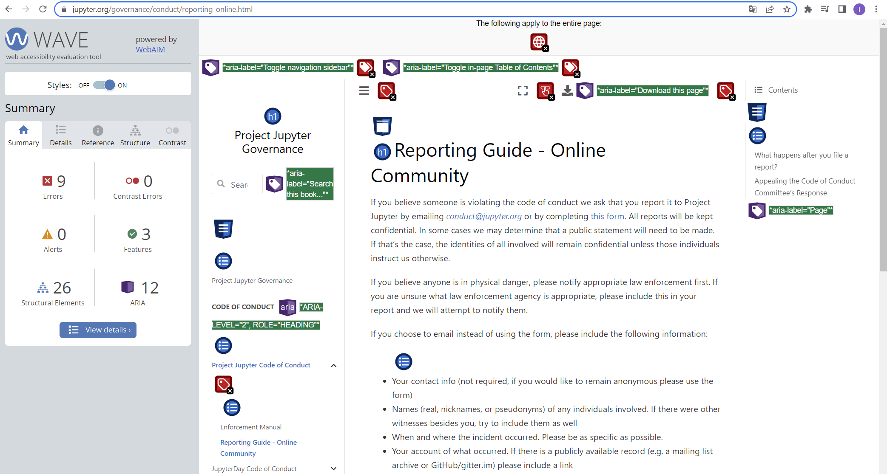Viewport: 887px width, 474px height.
Task: Switch to the Structure tab in WAVE
Action: coord(135,135)
